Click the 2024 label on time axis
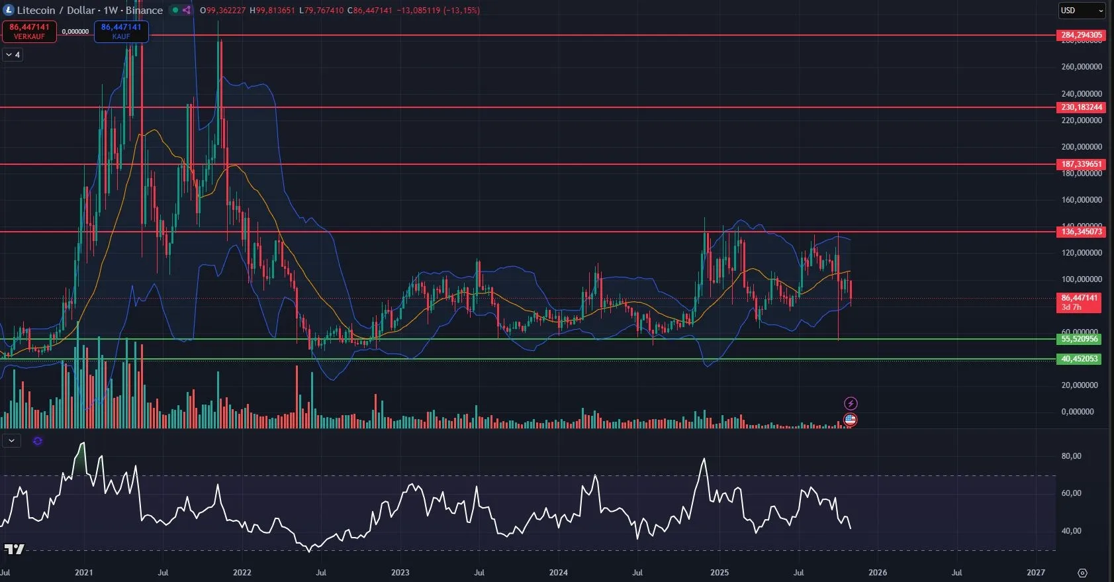Viewport: 1114px width, 582px height. (559, 573)
